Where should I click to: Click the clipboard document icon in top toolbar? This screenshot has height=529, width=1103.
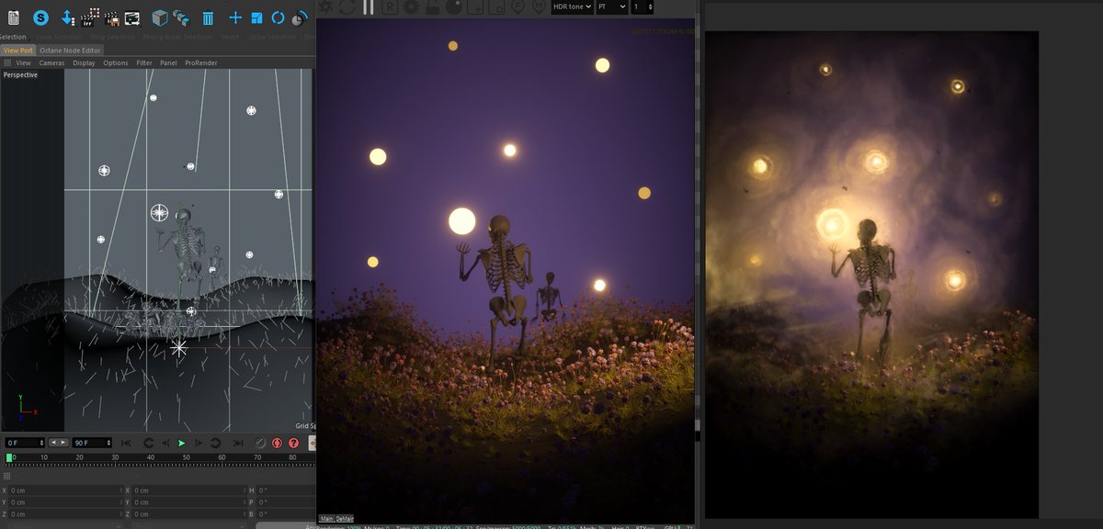tap(14, 17)
